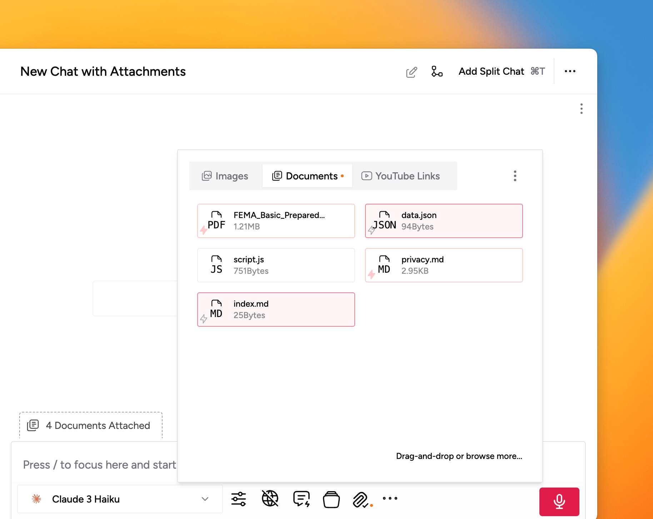The height and width of the screenshot is (519, 653).
Task: Open the chat header ellipsis menu
Action: 570,71
